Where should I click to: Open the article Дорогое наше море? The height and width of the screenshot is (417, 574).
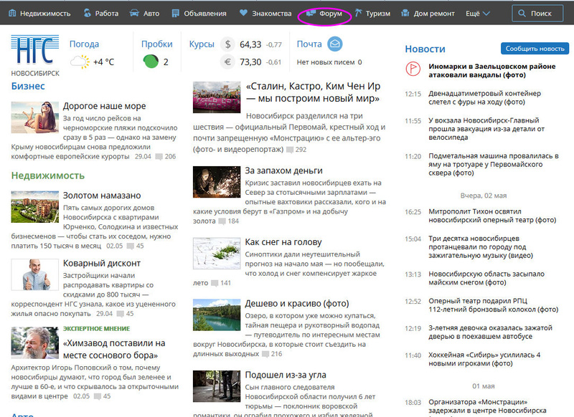(104, 106)
